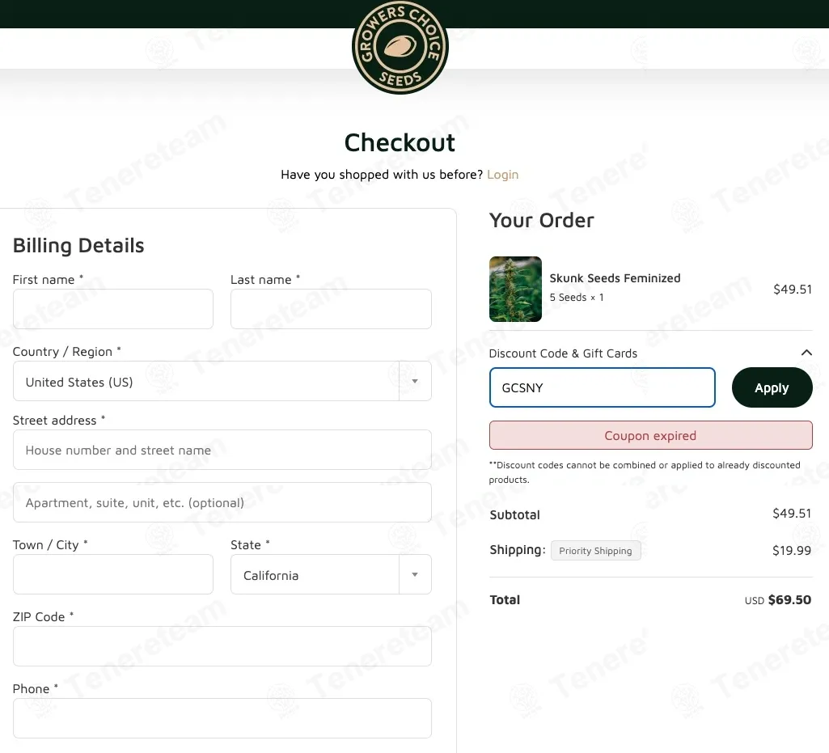Click the Subtotal value $49.51
The image size is (829, 753).
pos(792,514)
